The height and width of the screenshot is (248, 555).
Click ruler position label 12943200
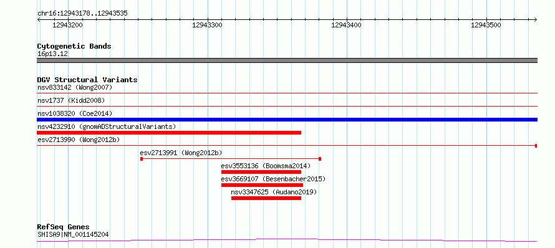tap(67, 25)
